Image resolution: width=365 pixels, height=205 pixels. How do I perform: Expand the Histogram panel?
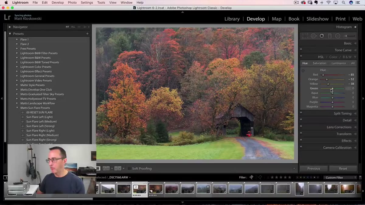click(355, 27)
